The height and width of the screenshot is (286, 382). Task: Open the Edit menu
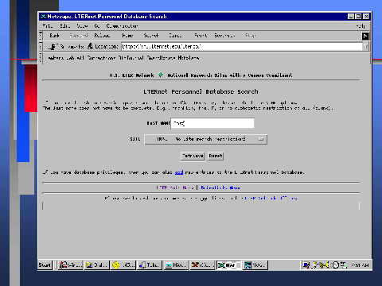[65, 26]
